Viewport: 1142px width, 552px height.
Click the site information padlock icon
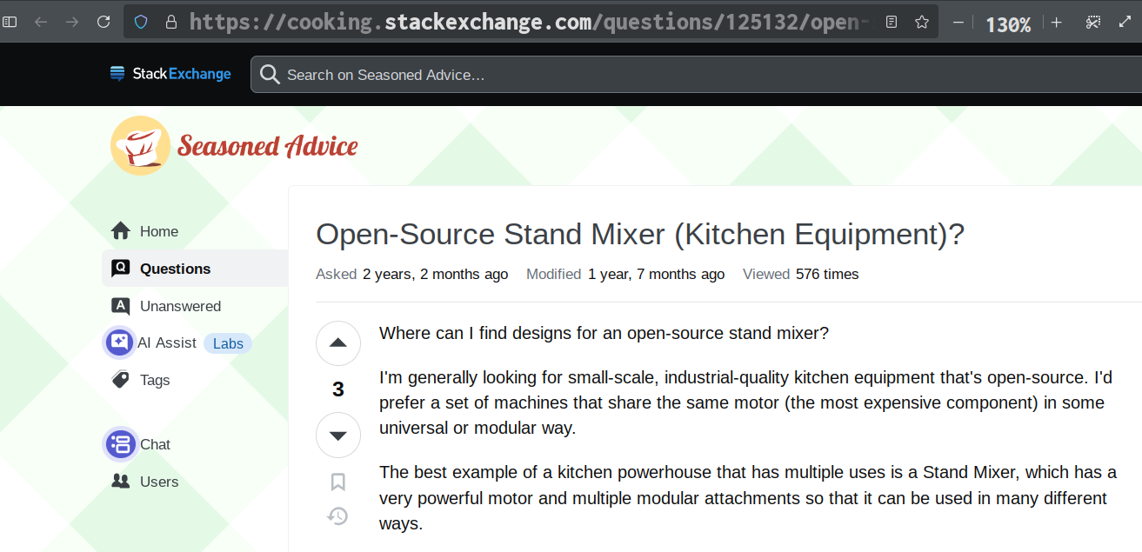point(171,22)
